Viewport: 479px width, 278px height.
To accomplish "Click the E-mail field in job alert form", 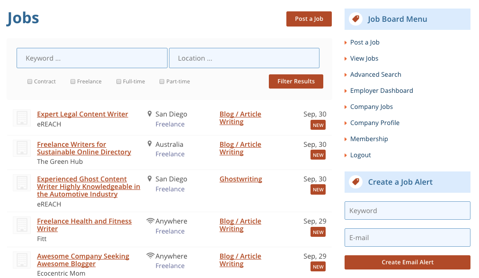I will pos(407,237).
